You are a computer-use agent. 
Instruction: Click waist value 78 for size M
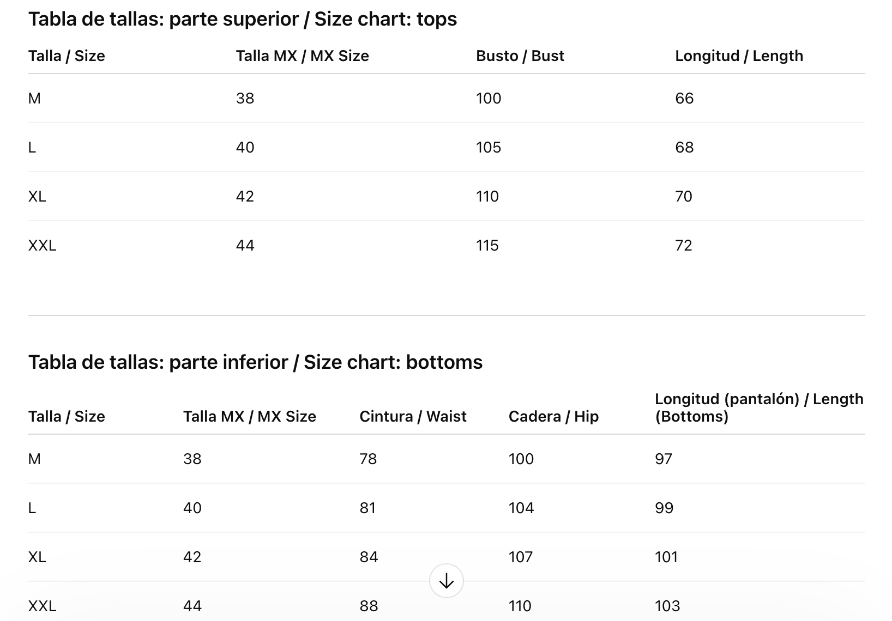click(368, 459)
